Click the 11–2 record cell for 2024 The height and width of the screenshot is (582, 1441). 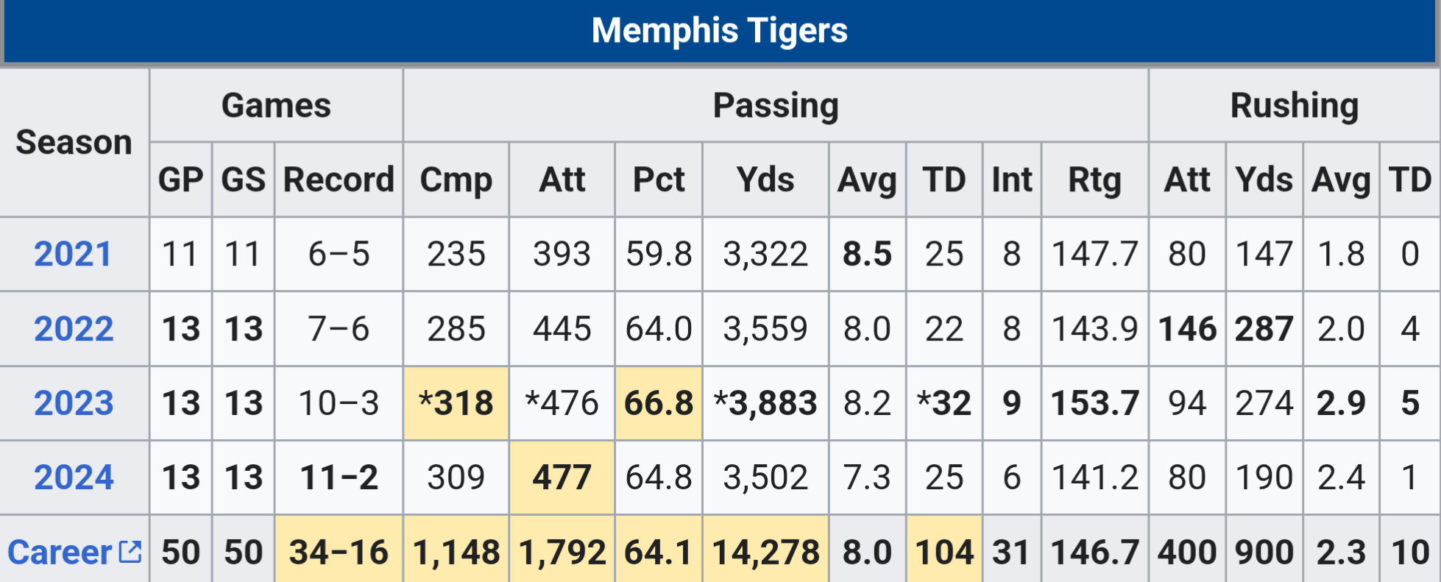click(339, 478)
